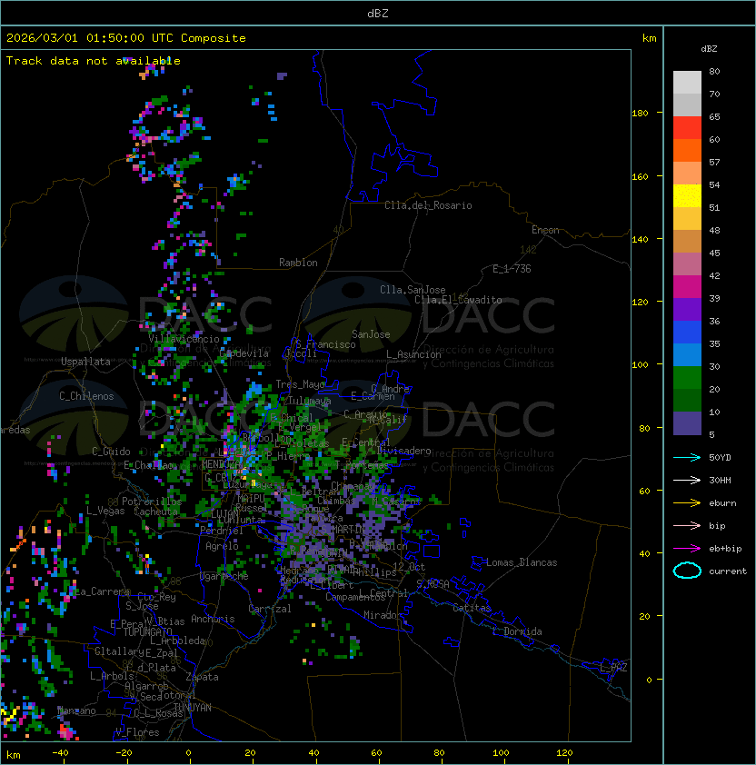Click the 'TUPUNGATO' map label
The image size is (756, 765).
coord(148,631)
